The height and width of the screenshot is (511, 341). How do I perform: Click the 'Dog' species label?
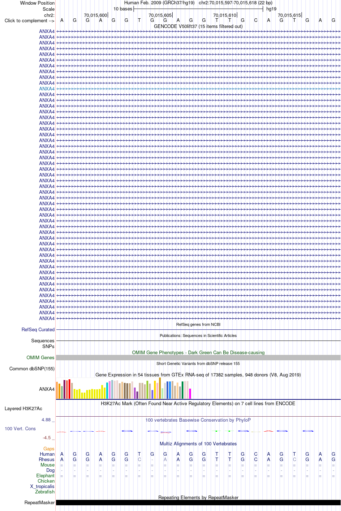point(51,470)
